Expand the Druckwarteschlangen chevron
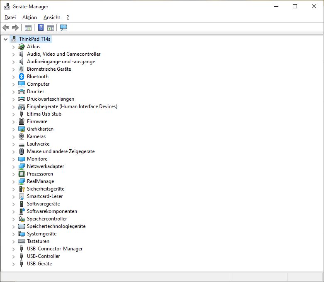Image resolution: width=324 pixels, height=282 pixels. point(13,99)
